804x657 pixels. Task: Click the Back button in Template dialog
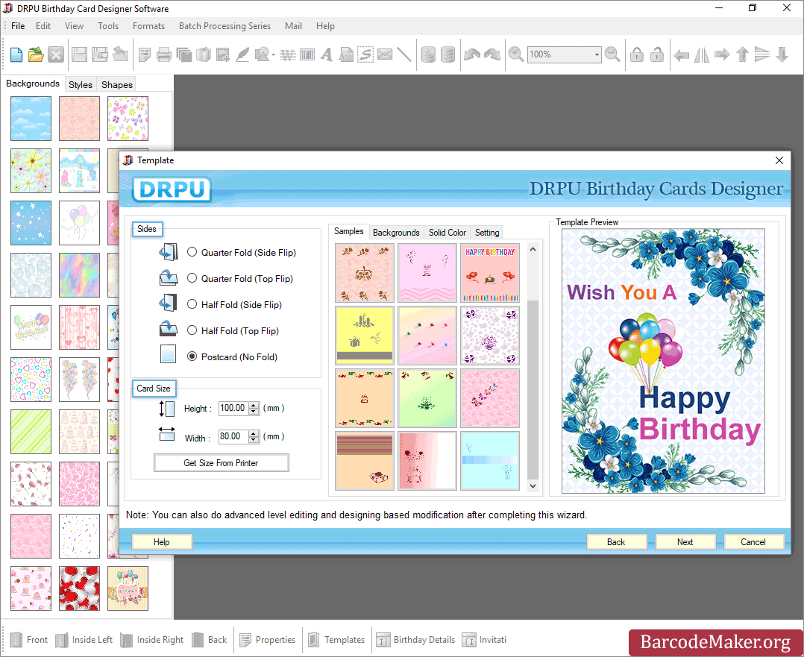[x=616, y=541]
